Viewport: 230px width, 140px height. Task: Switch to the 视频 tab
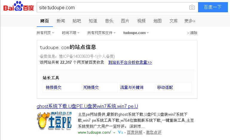(x=141, y=21)
